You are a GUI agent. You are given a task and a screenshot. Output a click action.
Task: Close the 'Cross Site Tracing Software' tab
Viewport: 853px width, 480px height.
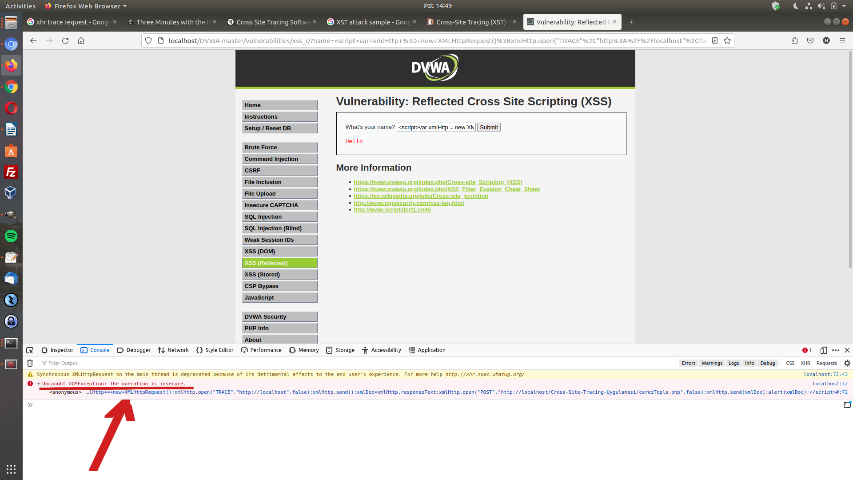(x=315, y=22)
